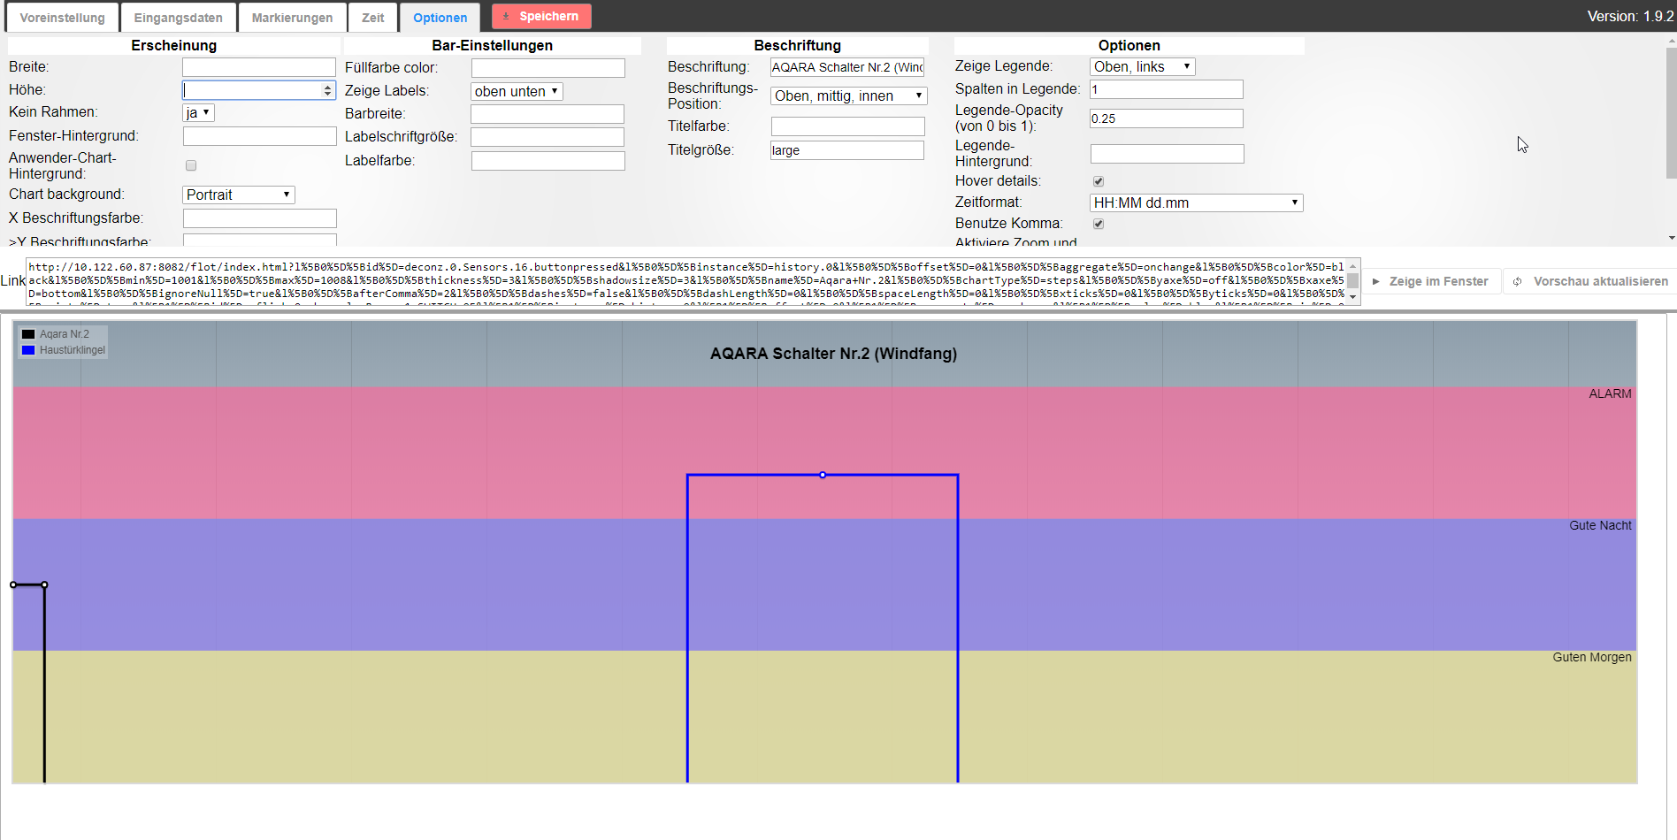The width and height of the screenshot is (1677, 840).
Task: Click the Beschriftung text field
Action: 847,67
